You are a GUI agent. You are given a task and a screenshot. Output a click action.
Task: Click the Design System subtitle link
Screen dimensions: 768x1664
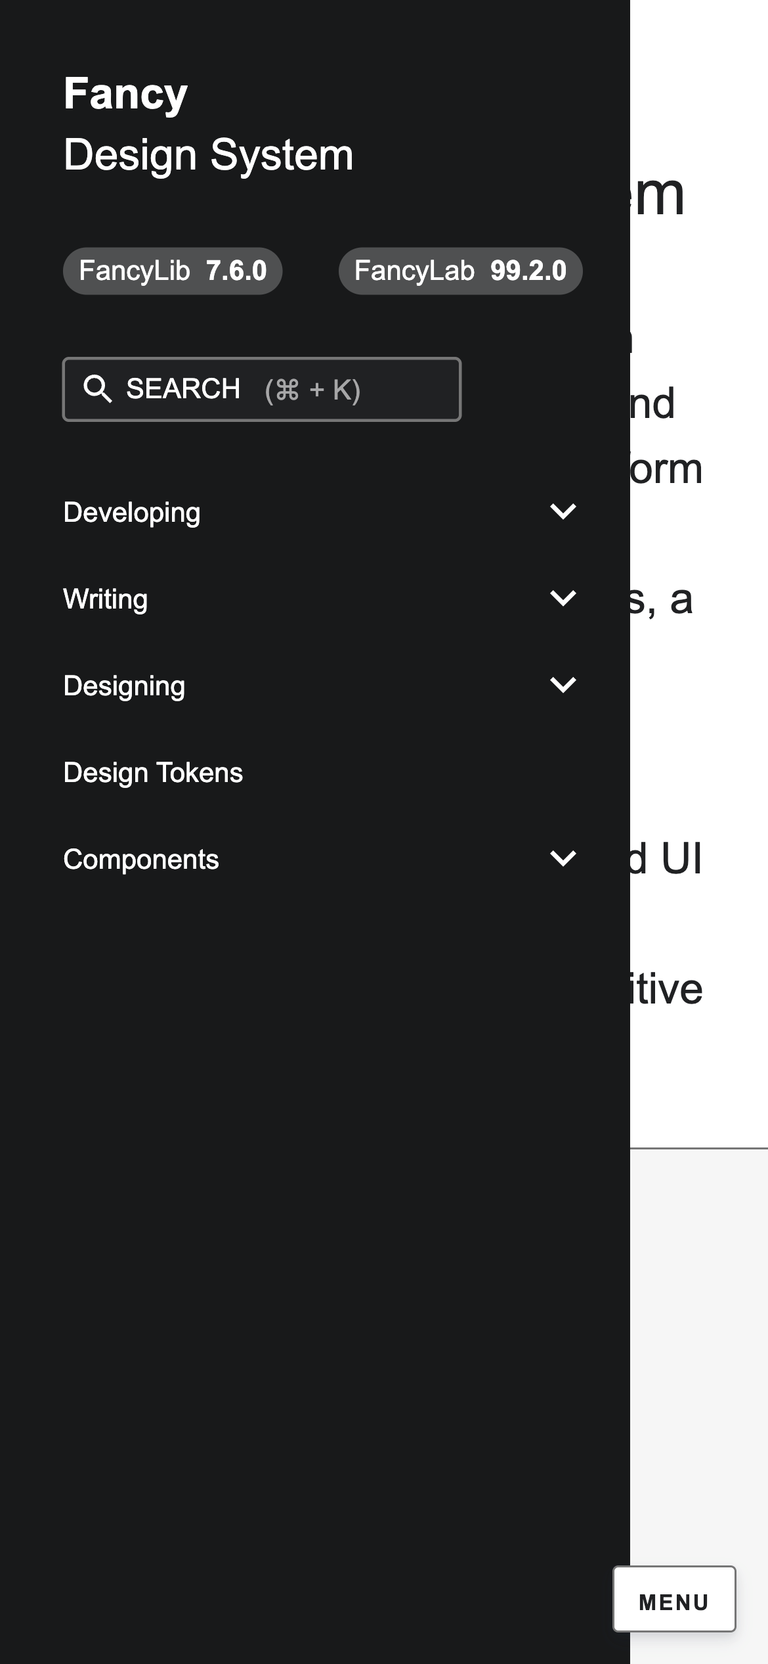pos(208,155)
